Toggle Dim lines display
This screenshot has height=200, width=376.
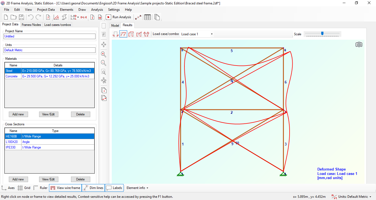tap(93, 188)
